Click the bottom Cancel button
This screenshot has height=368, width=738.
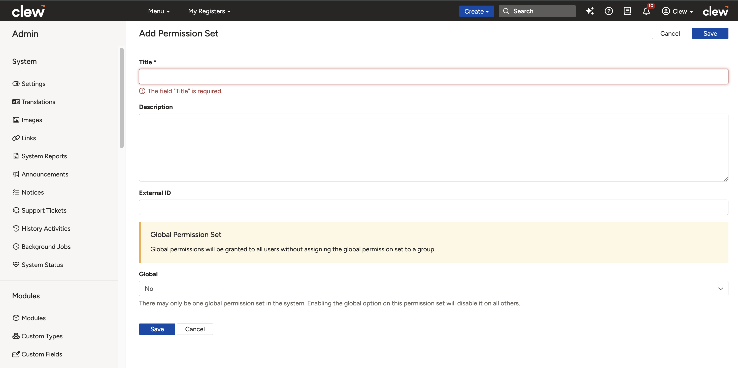(195, 329)
